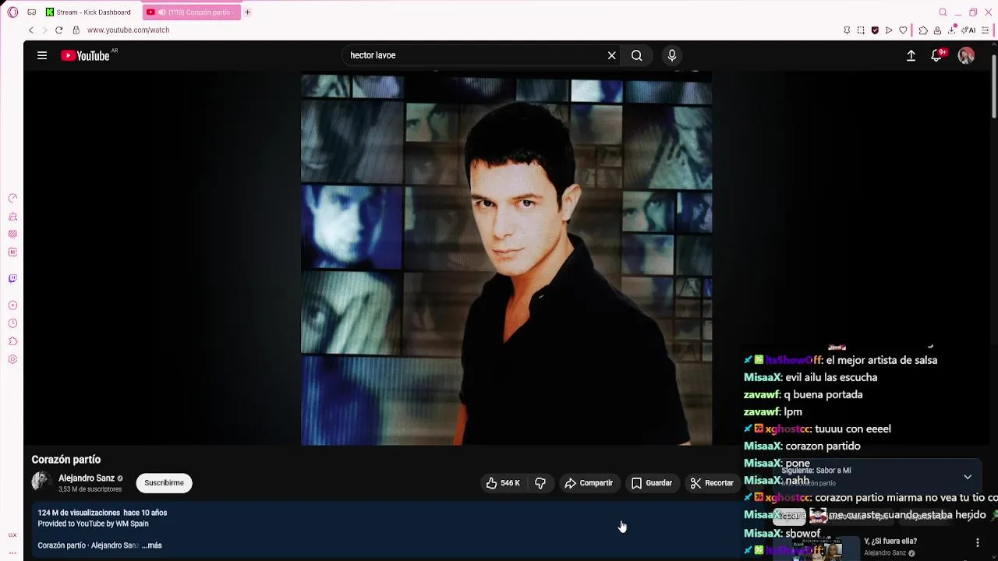Go forward with the browser forward arrow
Image resolution: width=998 pixels, height=561 pixels.
pyautogui.click(x=44, y=30)
